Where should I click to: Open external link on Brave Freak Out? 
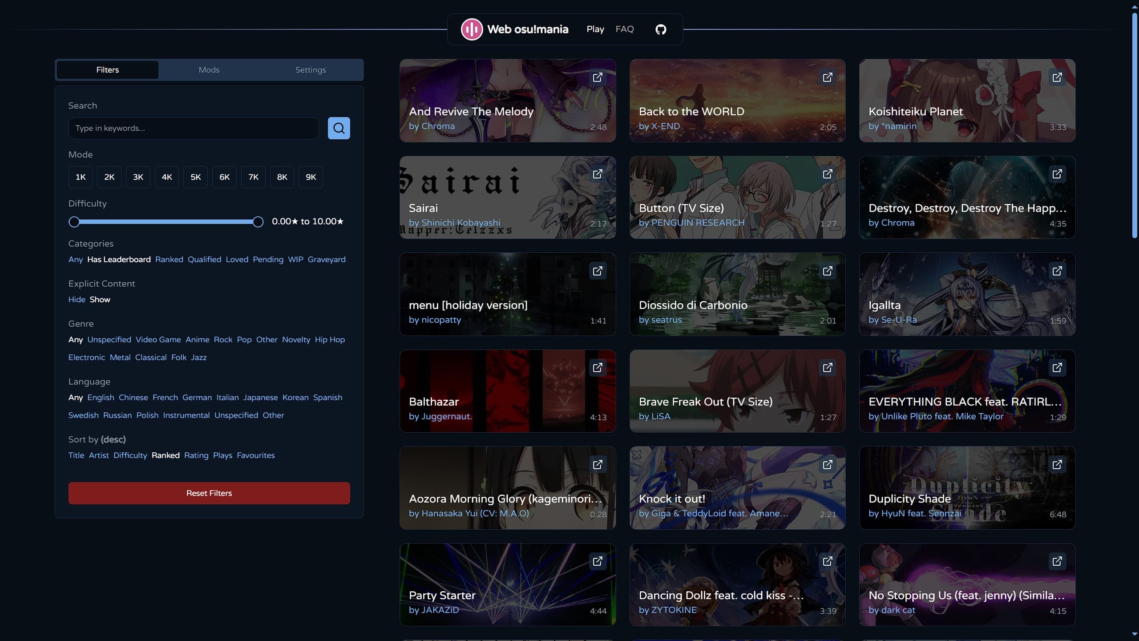(827, 368)
